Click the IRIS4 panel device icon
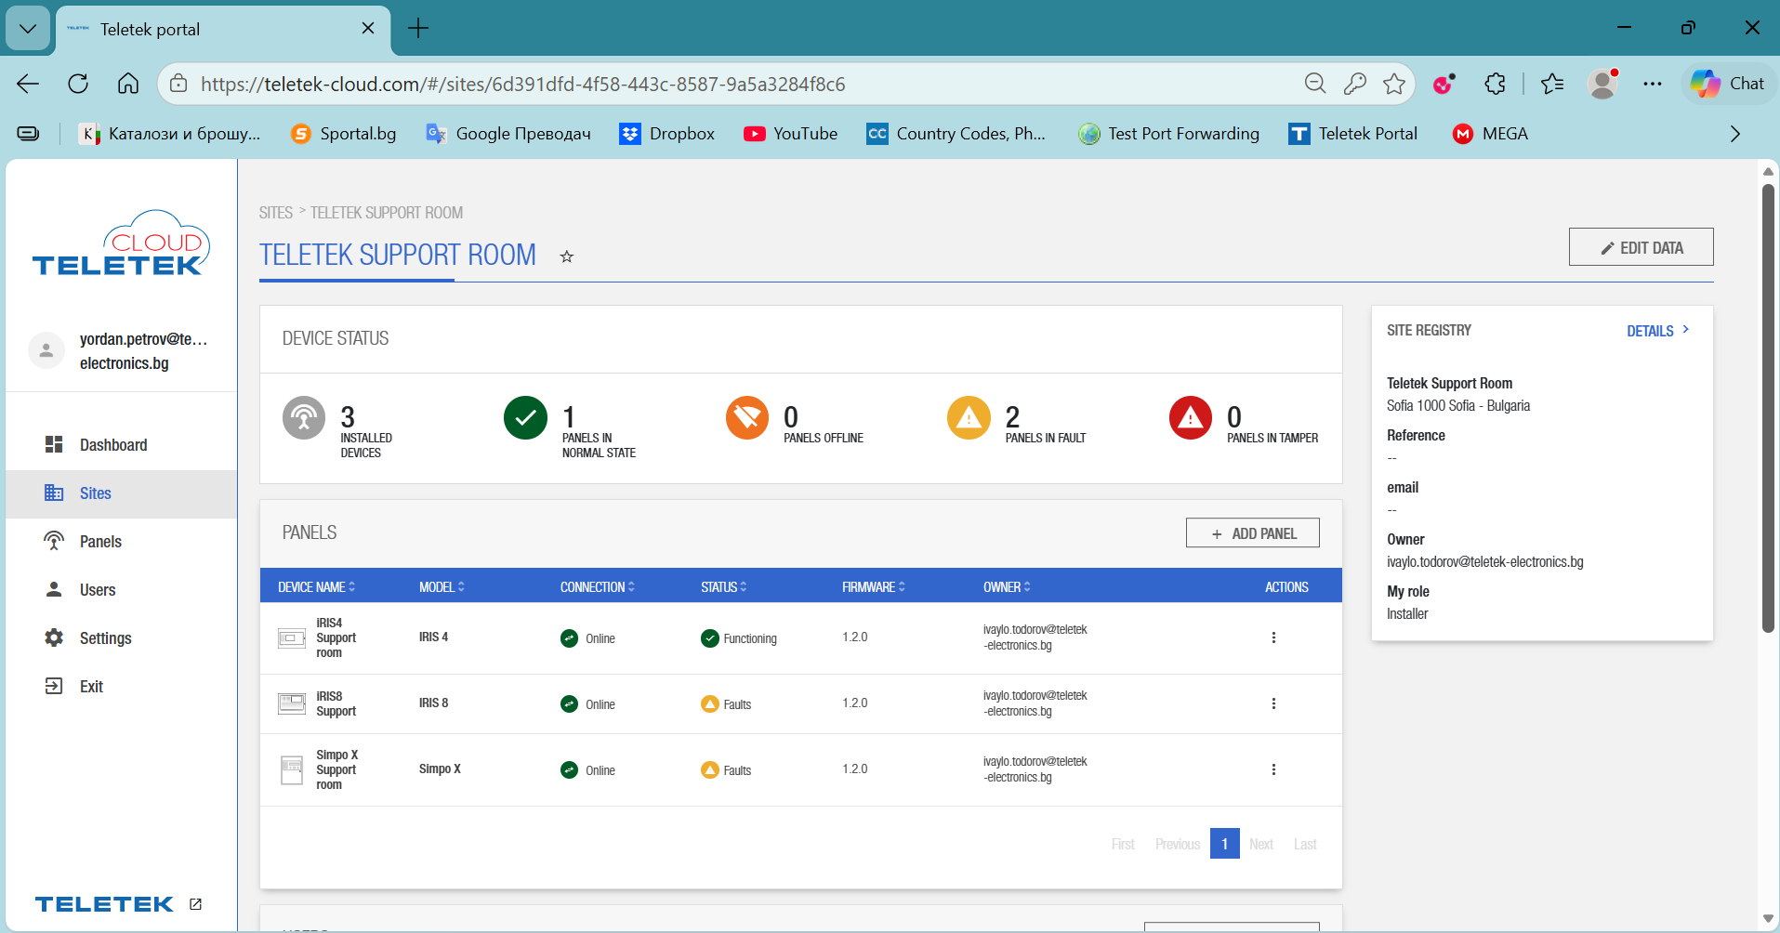This screenshot has width=1780, height=933. pos(292,638)
